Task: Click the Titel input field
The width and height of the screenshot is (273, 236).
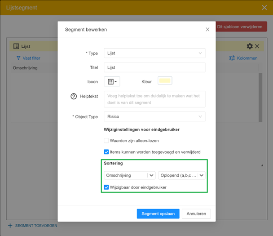Action: point(154,67)
